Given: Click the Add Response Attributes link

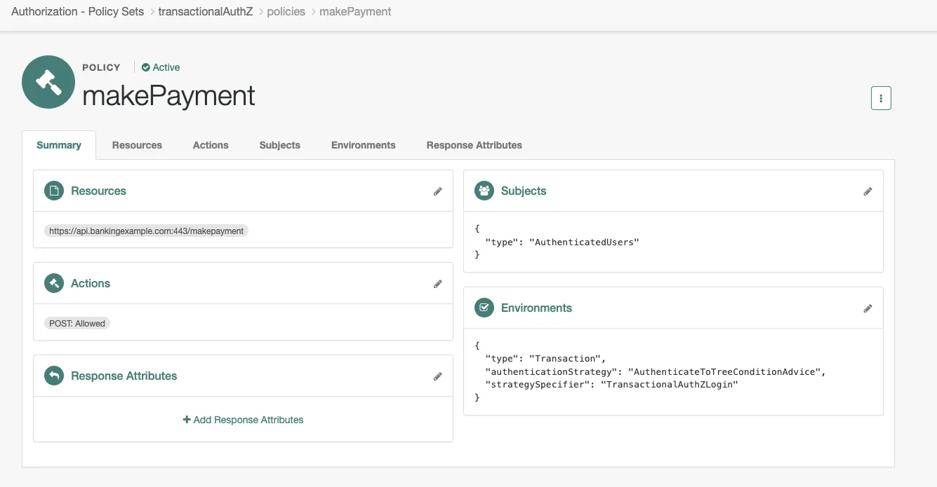Looking at the screenshot, I should pos(244,419).
